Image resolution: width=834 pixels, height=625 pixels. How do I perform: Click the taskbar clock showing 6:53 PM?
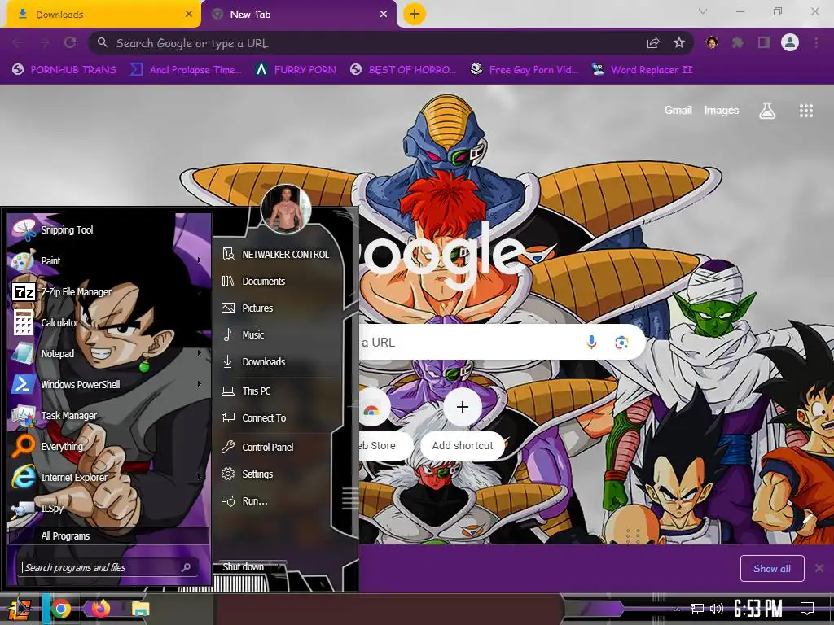(758, 609)
